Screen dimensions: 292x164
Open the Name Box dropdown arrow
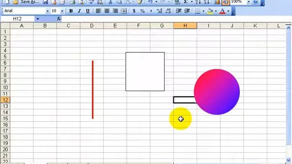[x=37, y=19]
